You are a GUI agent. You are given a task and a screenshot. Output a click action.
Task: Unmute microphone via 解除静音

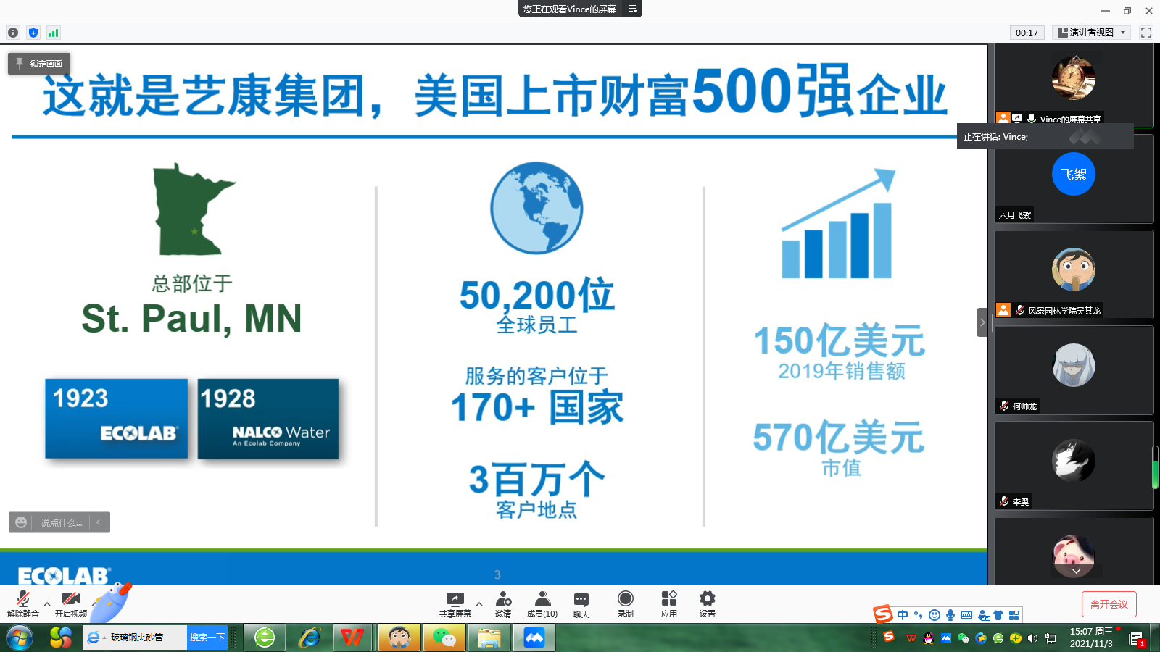click(x=23, y=603)
